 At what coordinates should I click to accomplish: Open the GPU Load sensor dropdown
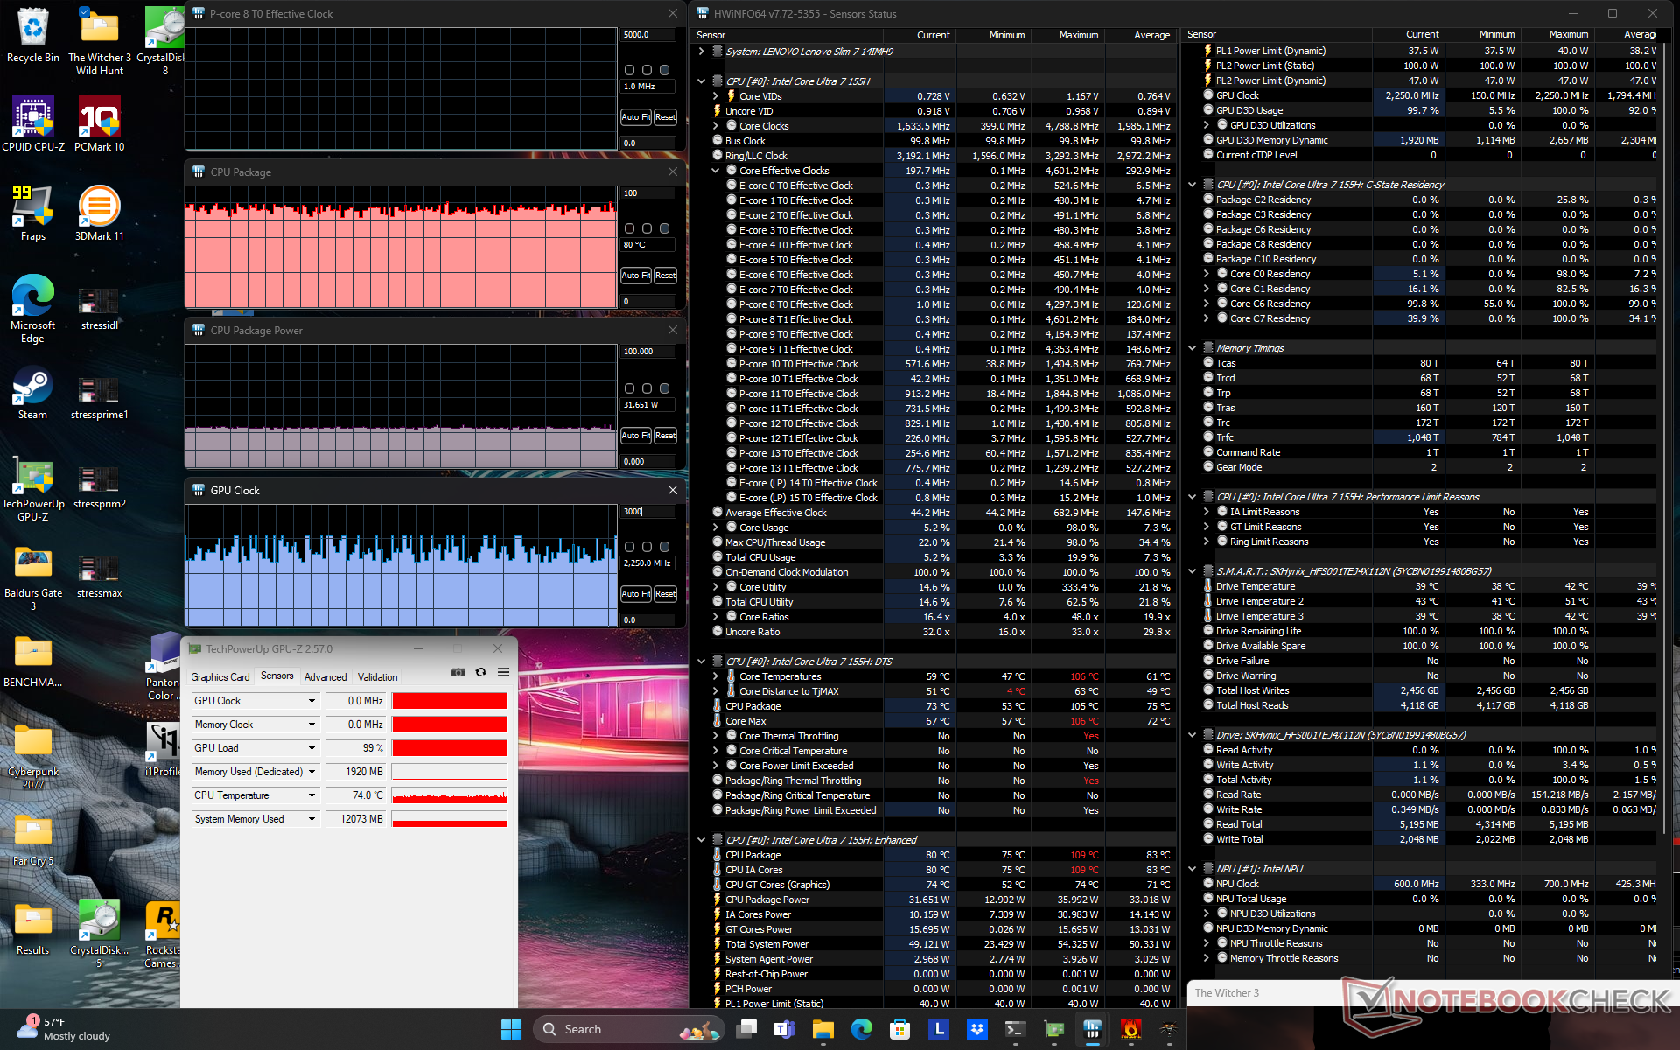[x=311, y=748]
